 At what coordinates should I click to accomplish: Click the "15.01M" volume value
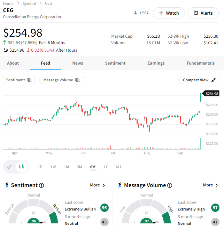pyautogui.click(x=153, y=43)
